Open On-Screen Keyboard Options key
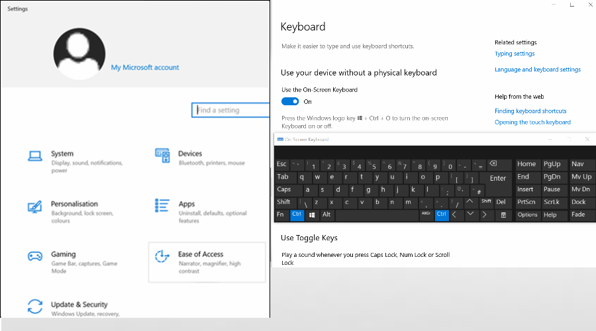Image resolution: width=596 pixels, height=331 pixels. [527, 215]
